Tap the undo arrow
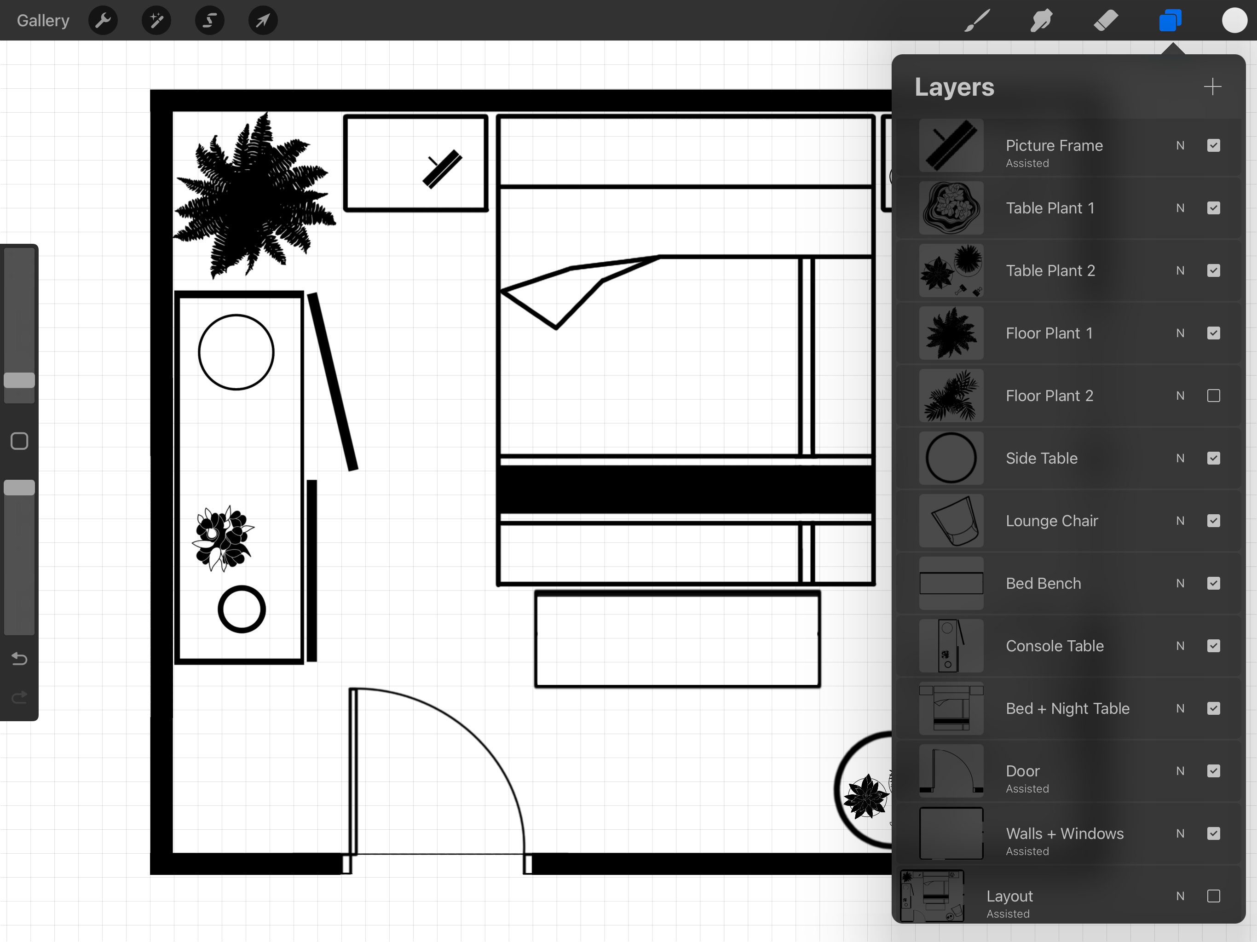Viewport: 1257px width, 942px height. coord(19,659)
